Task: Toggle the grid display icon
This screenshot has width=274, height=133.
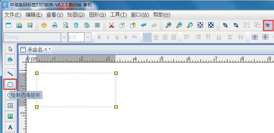Action: [x=97, y=26]
